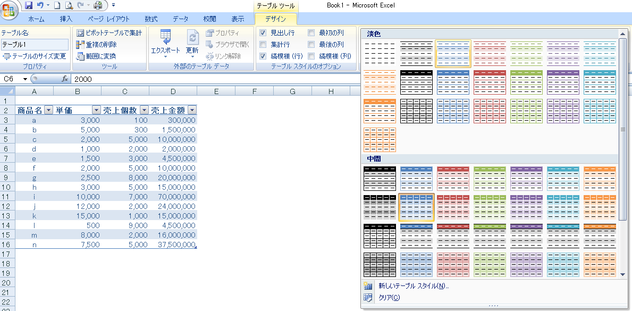
Task: Open the エクスポート export button
Action: [x=165, y=43]
